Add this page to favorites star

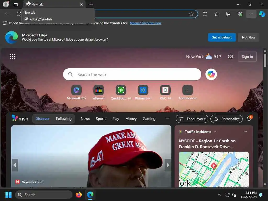coord(191,14)
